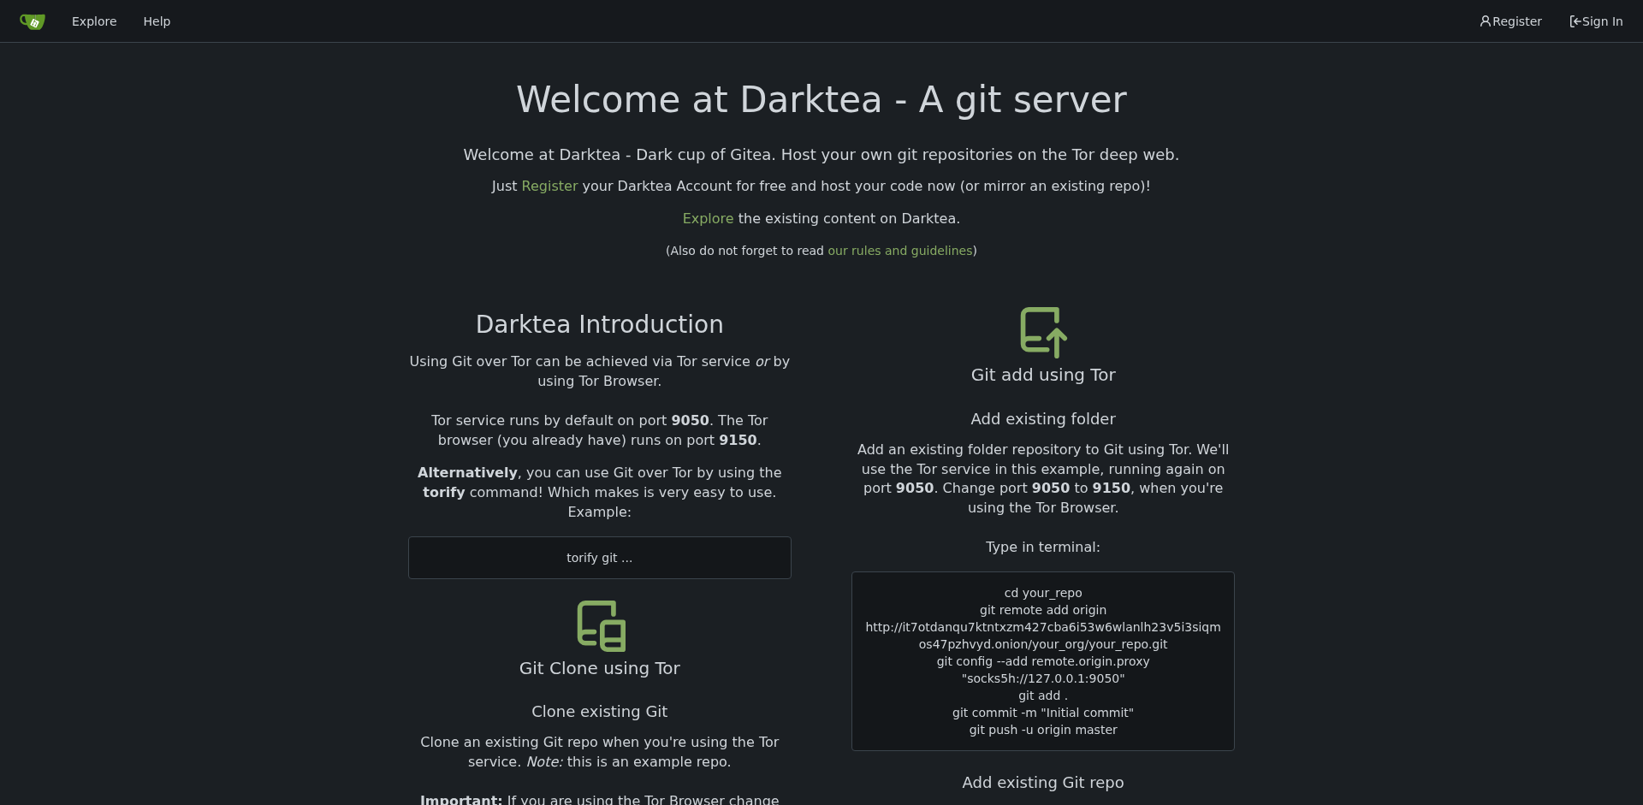Open the Help menu item

click(157, 21)
